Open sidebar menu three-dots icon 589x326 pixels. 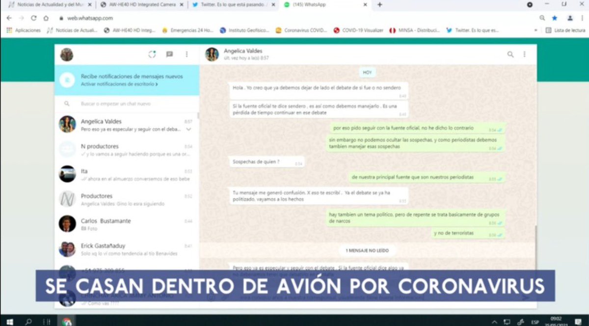tap(187, 54)
